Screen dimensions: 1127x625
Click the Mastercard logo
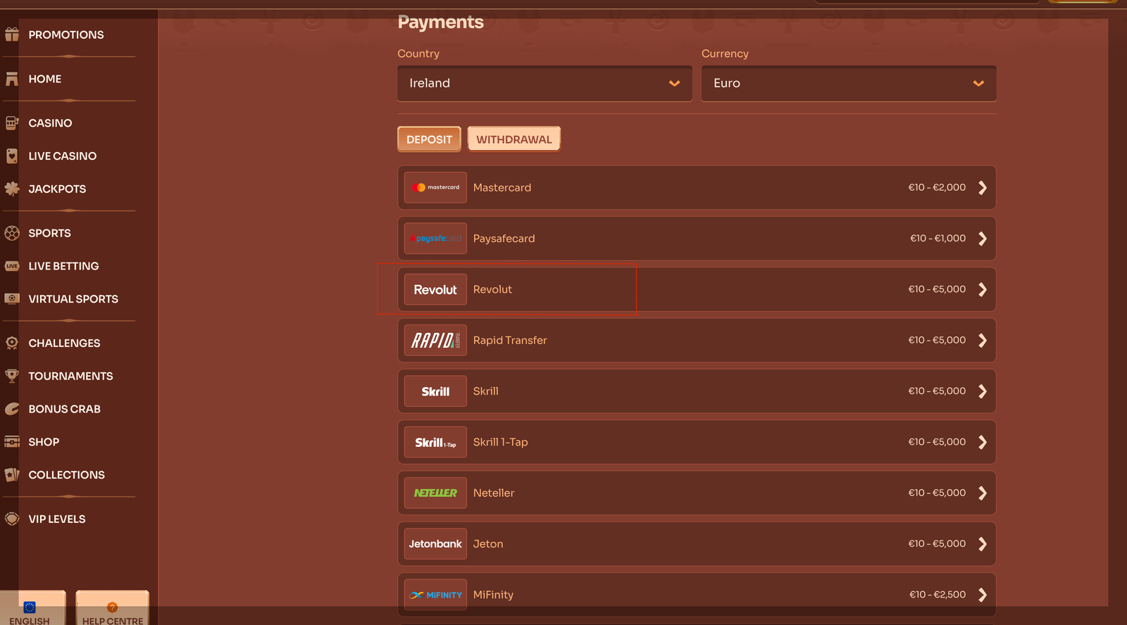pos(435,187)
